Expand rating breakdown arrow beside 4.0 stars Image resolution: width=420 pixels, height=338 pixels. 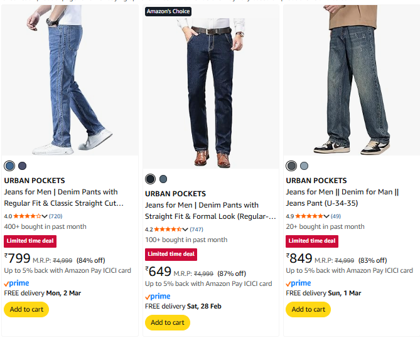pos(45,216)
